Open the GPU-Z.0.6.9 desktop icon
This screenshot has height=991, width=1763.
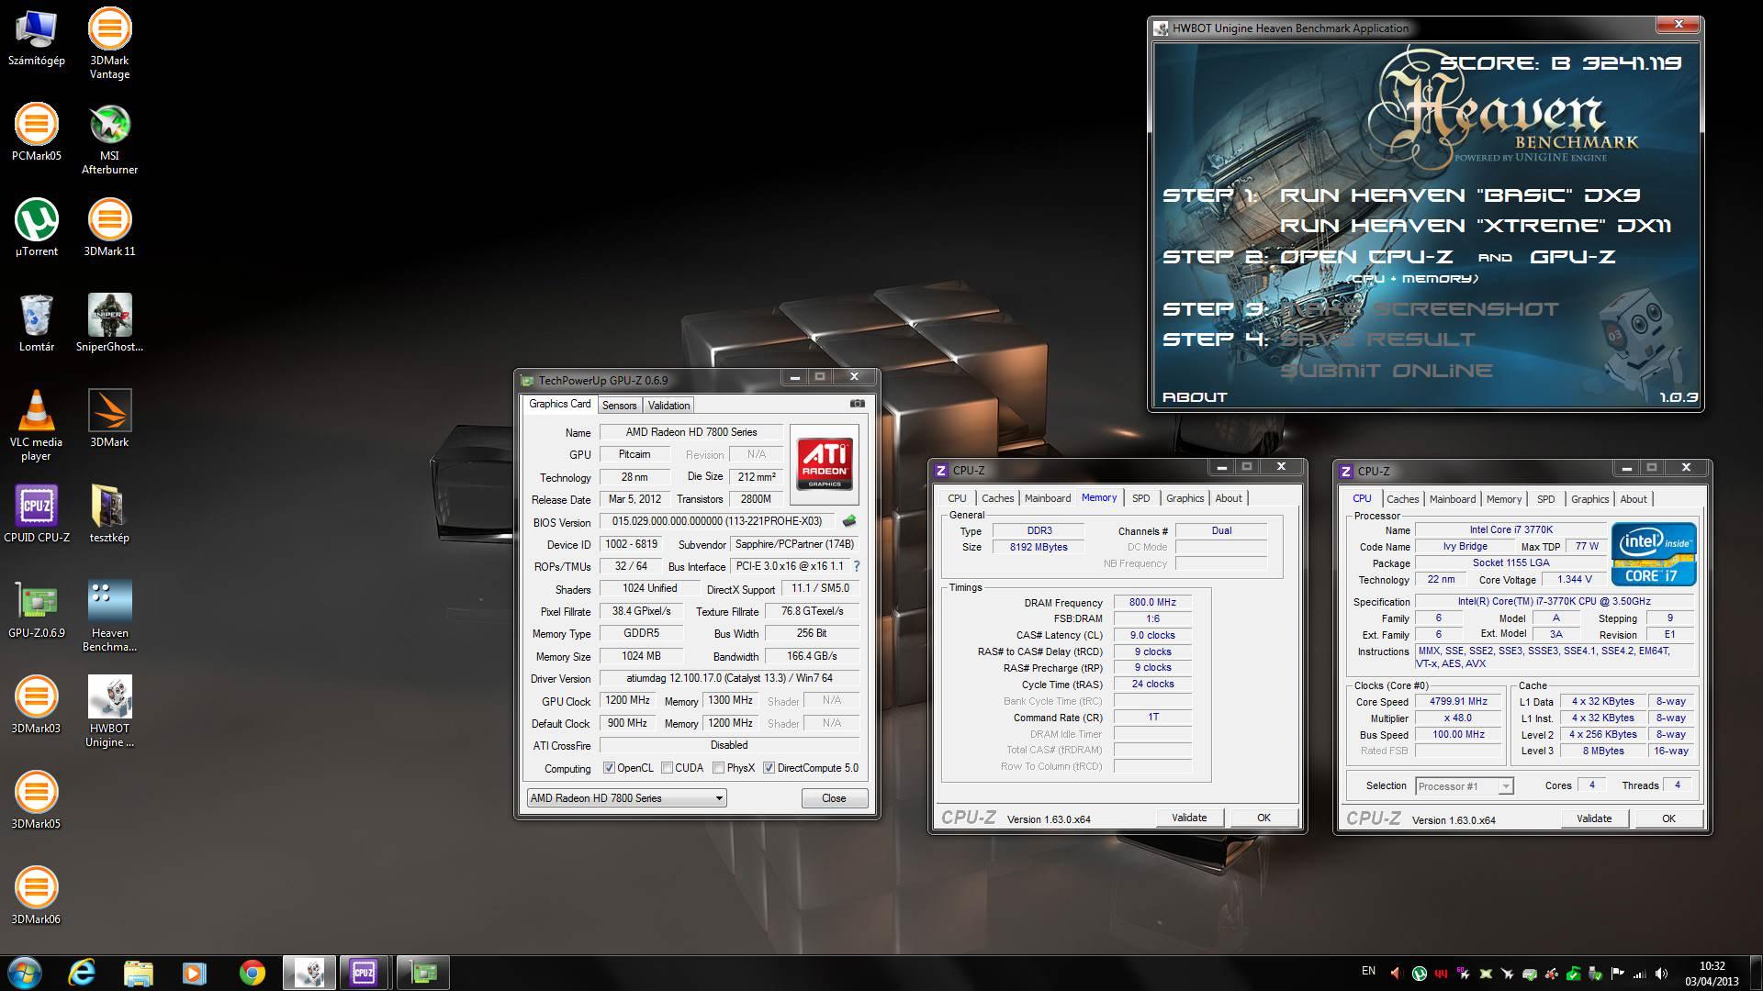(x=37, y=610)
